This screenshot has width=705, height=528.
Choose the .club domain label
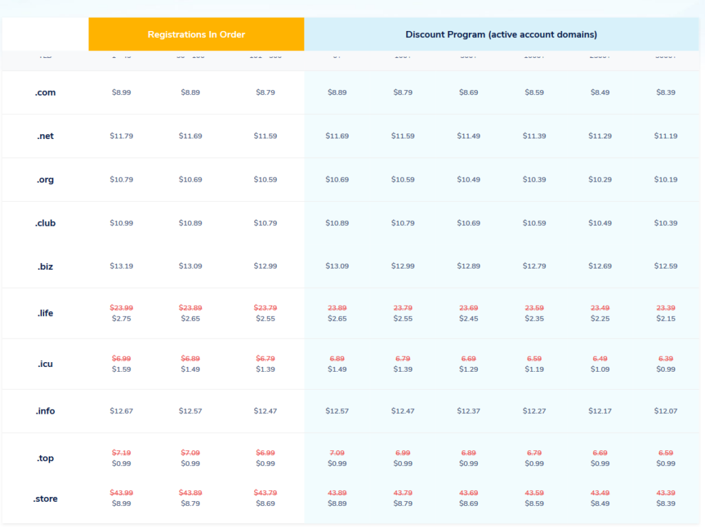pos(45,223)
